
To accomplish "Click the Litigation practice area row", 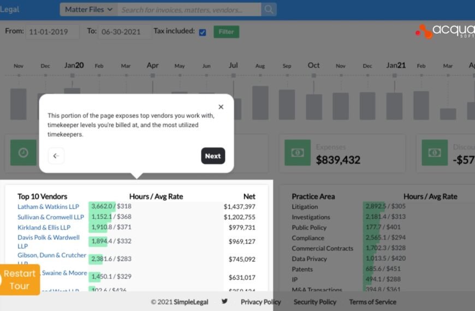I will 305,207.
